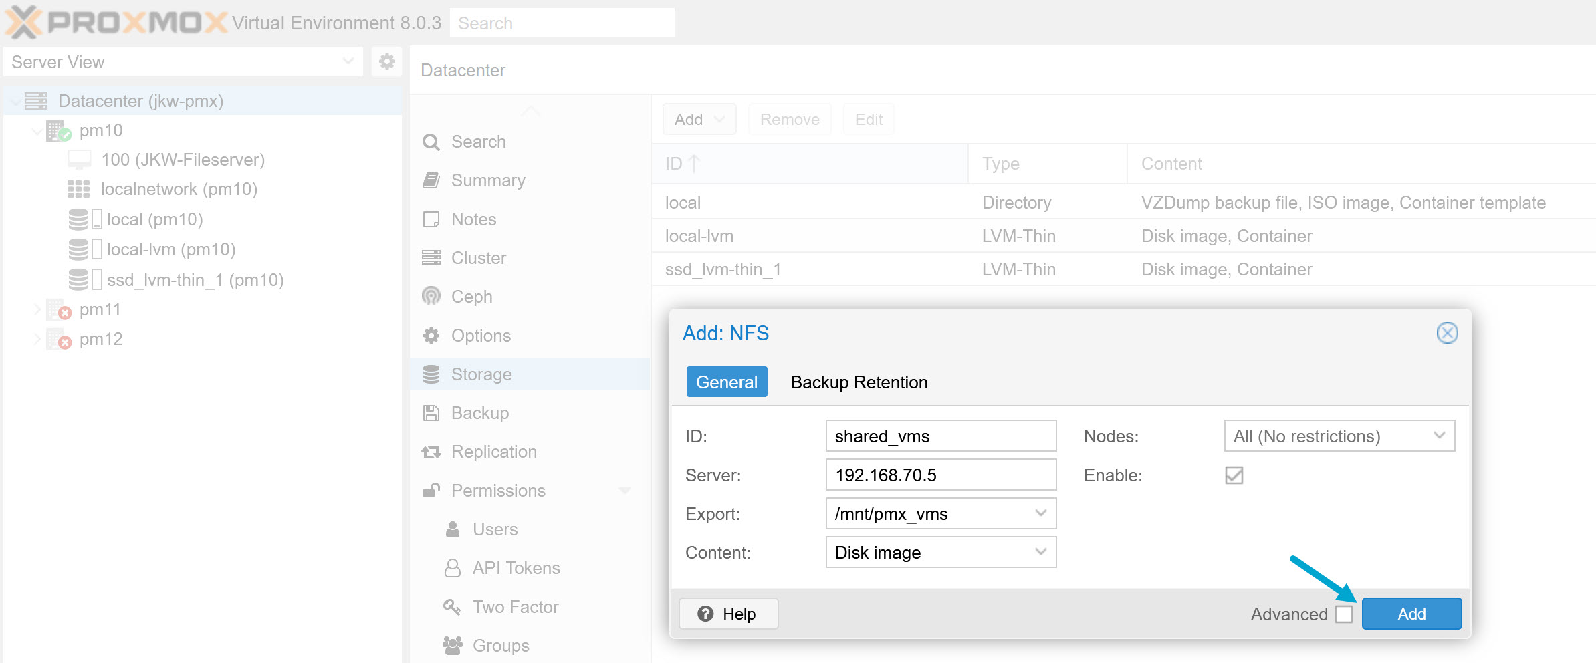The height and width of the screenshot is (663, 1596).
Task: Enable the Advanced checkbox
Action: point(1344,614)
